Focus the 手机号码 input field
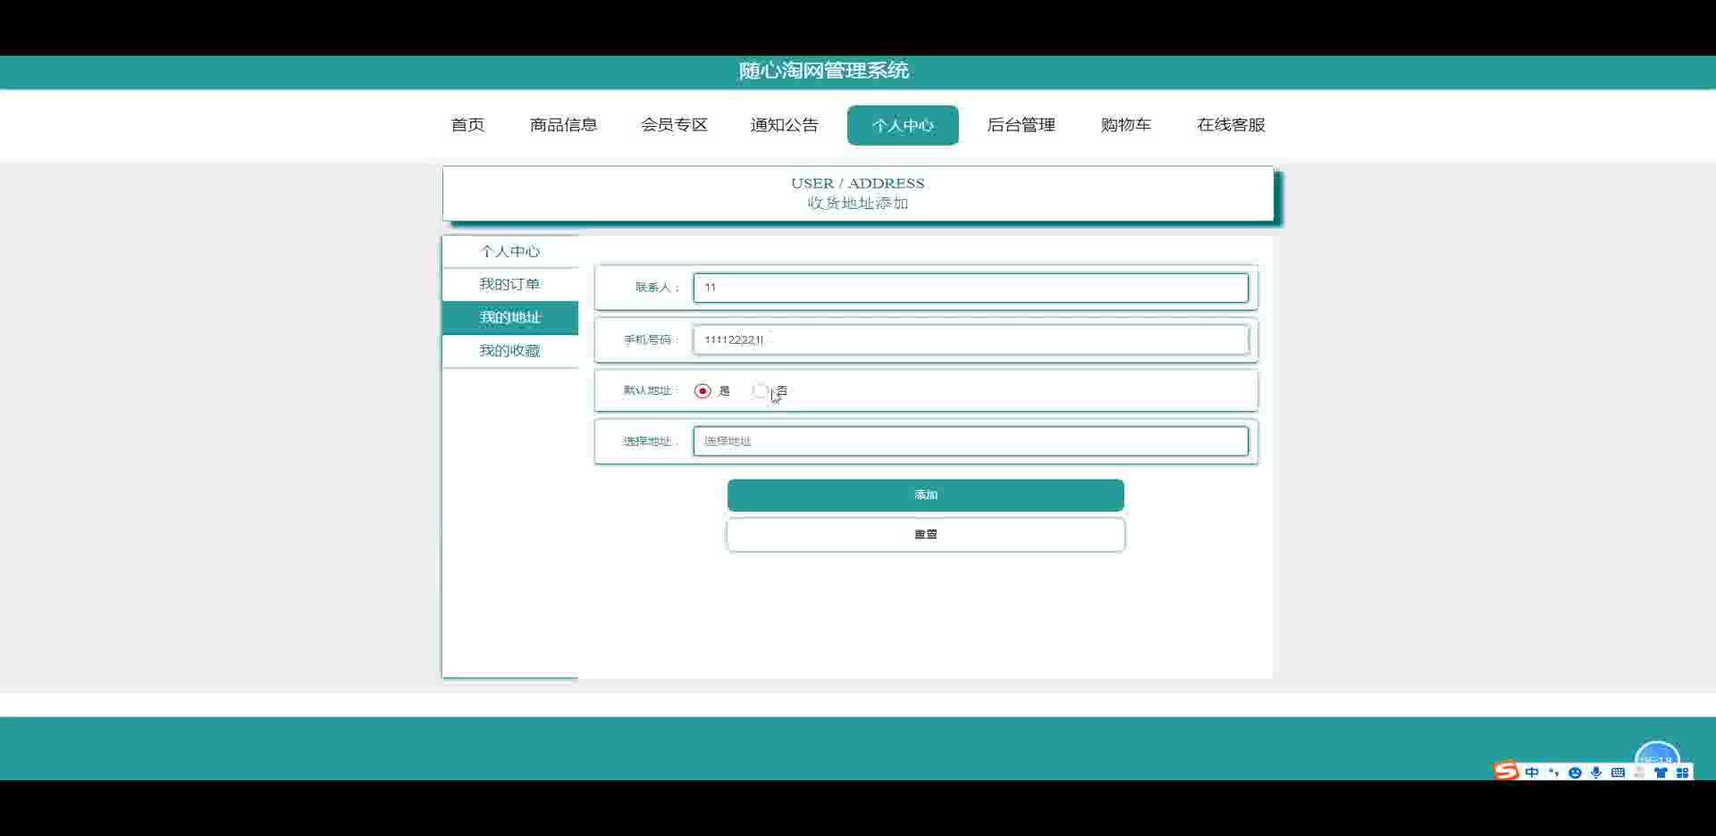This screenshot has height=836, width=1716. [971, 340]
